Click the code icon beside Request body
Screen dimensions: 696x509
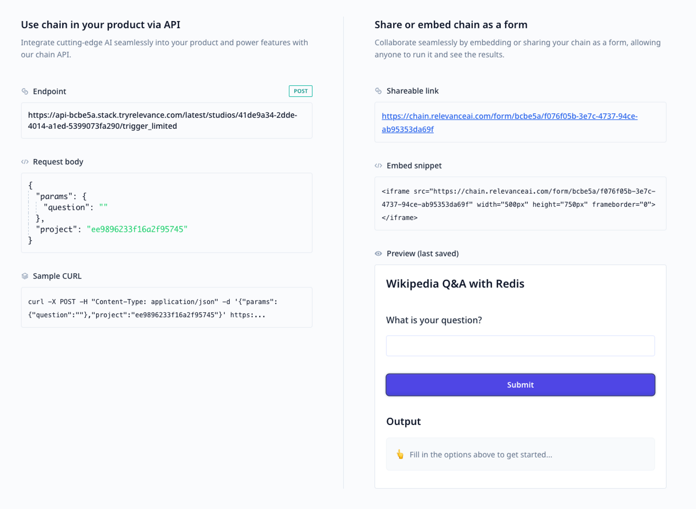(25, 162)
